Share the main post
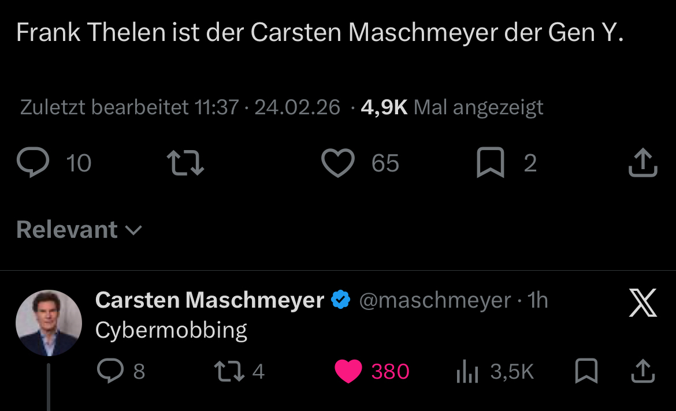The image size is (676, 411). click(x=642, y=163)
